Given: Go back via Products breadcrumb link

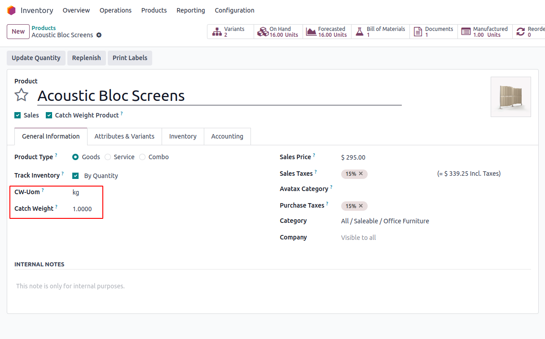Looking at the screenshot, I should coord(44,28).
